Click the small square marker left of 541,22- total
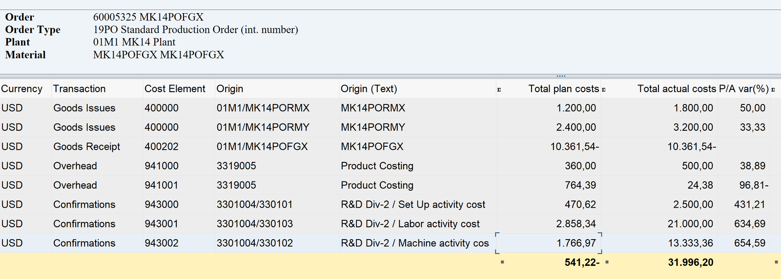Screen dimensions: 781x279 click(502, 262)
